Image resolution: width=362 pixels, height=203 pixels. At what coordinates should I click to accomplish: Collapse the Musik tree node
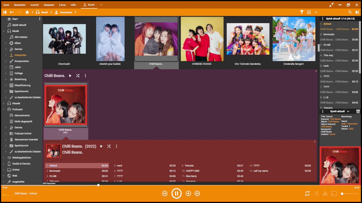tap(4, 31)
